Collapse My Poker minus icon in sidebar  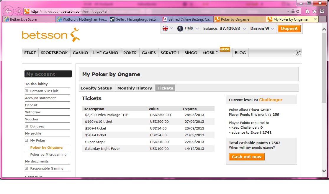(27, 140)
